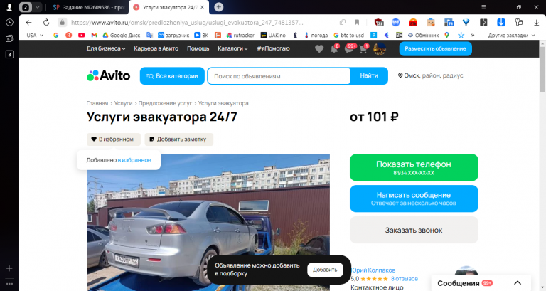This screenshot has width=546, height=291.
Task: Open the tab group dropdown arrow
Action: pyautogui.click(x=37, y=7)
